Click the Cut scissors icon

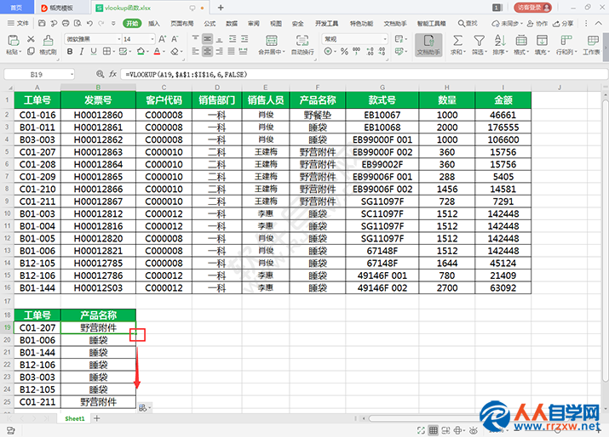coord(31,39)
